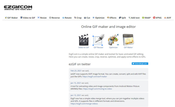
Task: Follow the ezgif.com/avif-maker link
Action: [94, 77]
